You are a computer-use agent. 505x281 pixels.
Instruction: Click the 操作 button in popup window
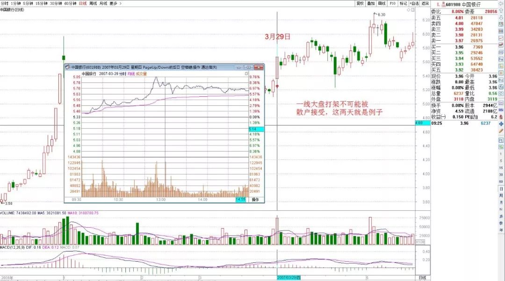point(255,200)
